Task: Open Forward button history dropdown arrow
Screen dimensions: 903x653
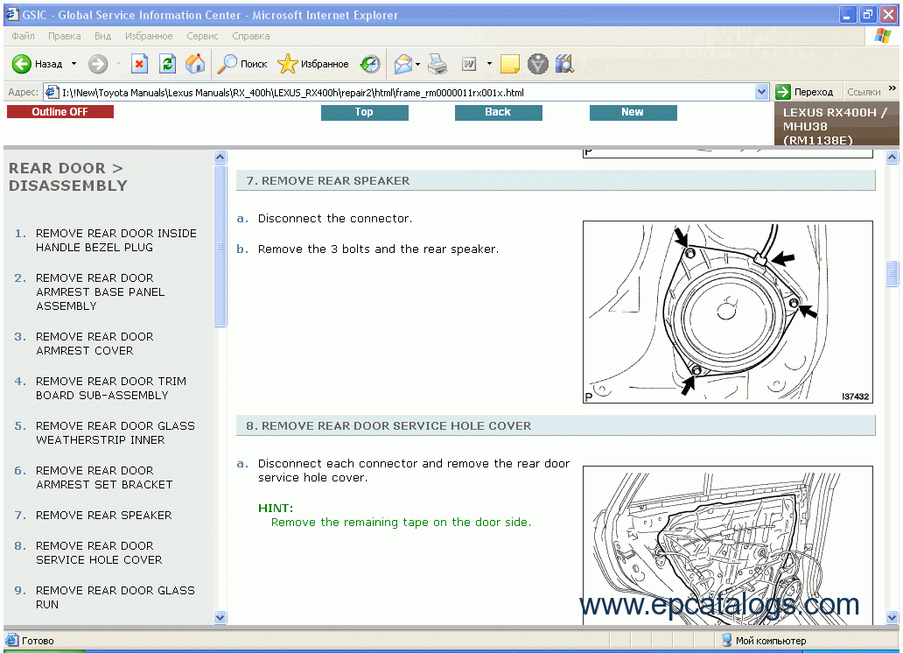Action: point(119,64)
